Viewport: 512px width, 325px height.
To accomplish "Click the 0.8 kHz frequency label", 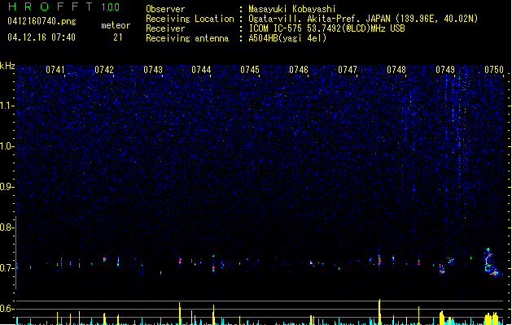I will tap(7, 227).
